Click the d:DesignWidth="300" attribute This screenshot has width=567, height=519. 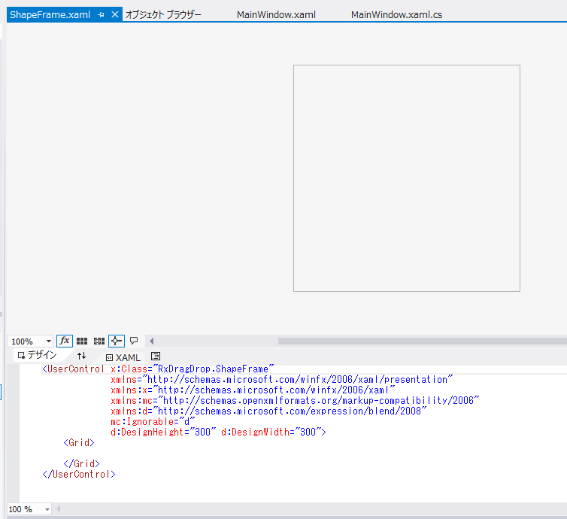(271, 432)
